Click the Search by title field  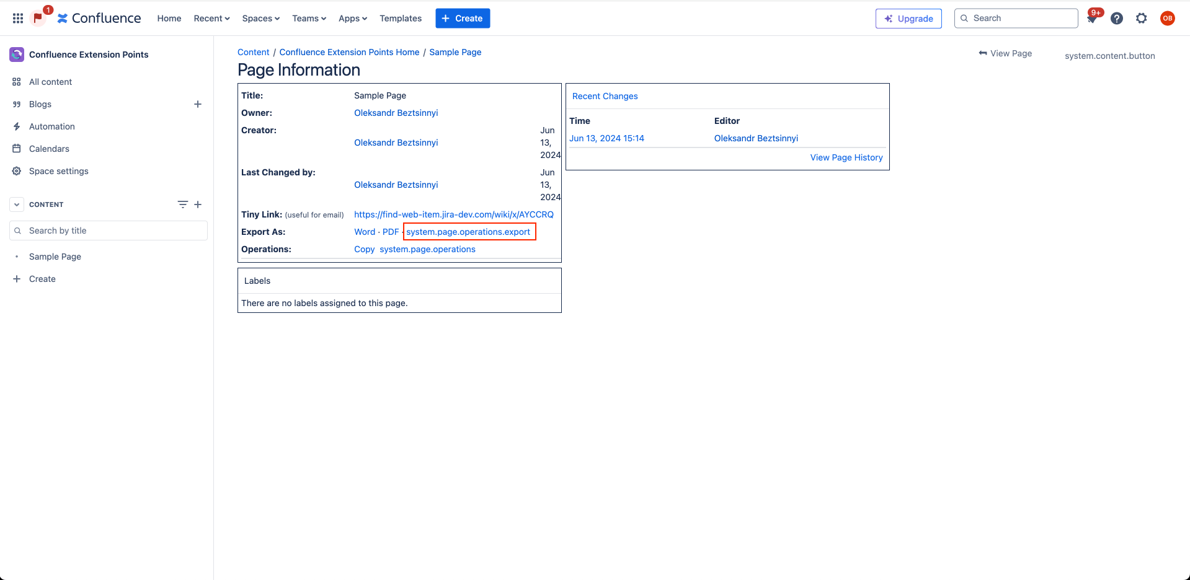click(109, 231)
